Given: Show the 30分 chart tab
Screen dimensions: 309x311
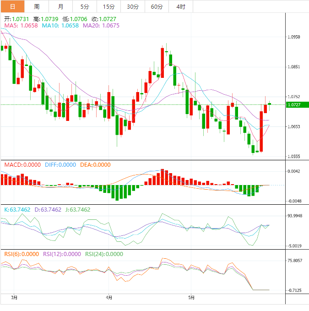Looking at the screenshot, I should (x=133, y=6).
